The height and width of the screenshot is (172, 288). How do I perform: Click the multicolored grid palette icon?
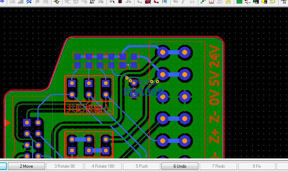256,2
